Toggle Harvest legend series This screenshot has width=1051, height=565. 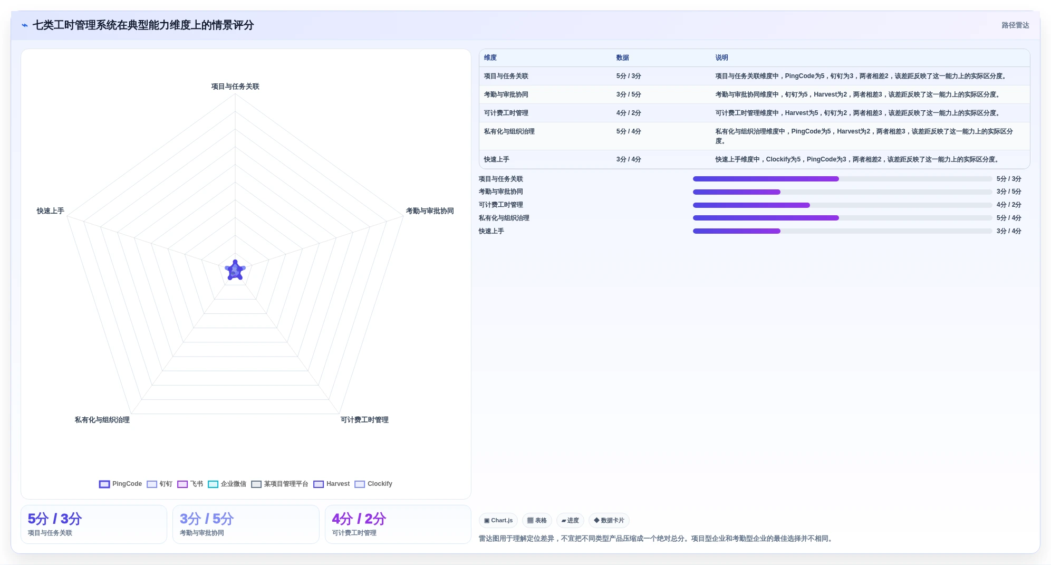pyautogui.click(x=331, y=484)
